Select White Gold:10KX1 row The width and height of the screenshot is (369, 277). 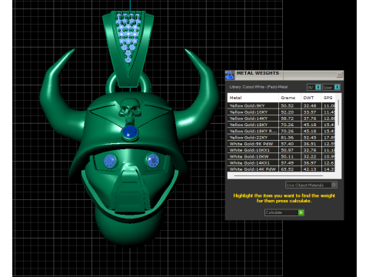pyautogui.click(x=281, y=150)
